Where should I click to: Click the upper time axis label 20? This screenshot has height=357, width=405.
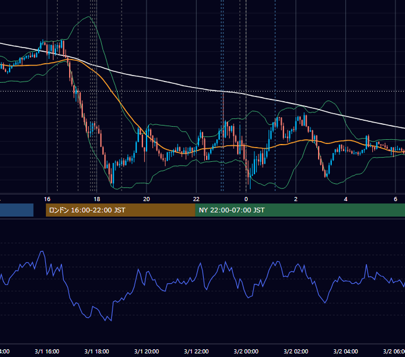pyautogui.click(x=147, y=199)
